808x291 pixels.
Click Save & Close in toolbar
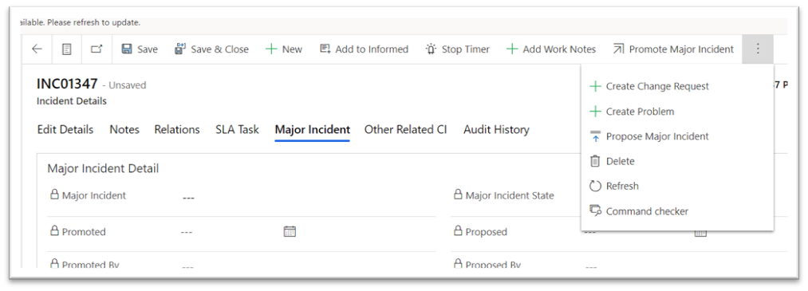[212, 49]
